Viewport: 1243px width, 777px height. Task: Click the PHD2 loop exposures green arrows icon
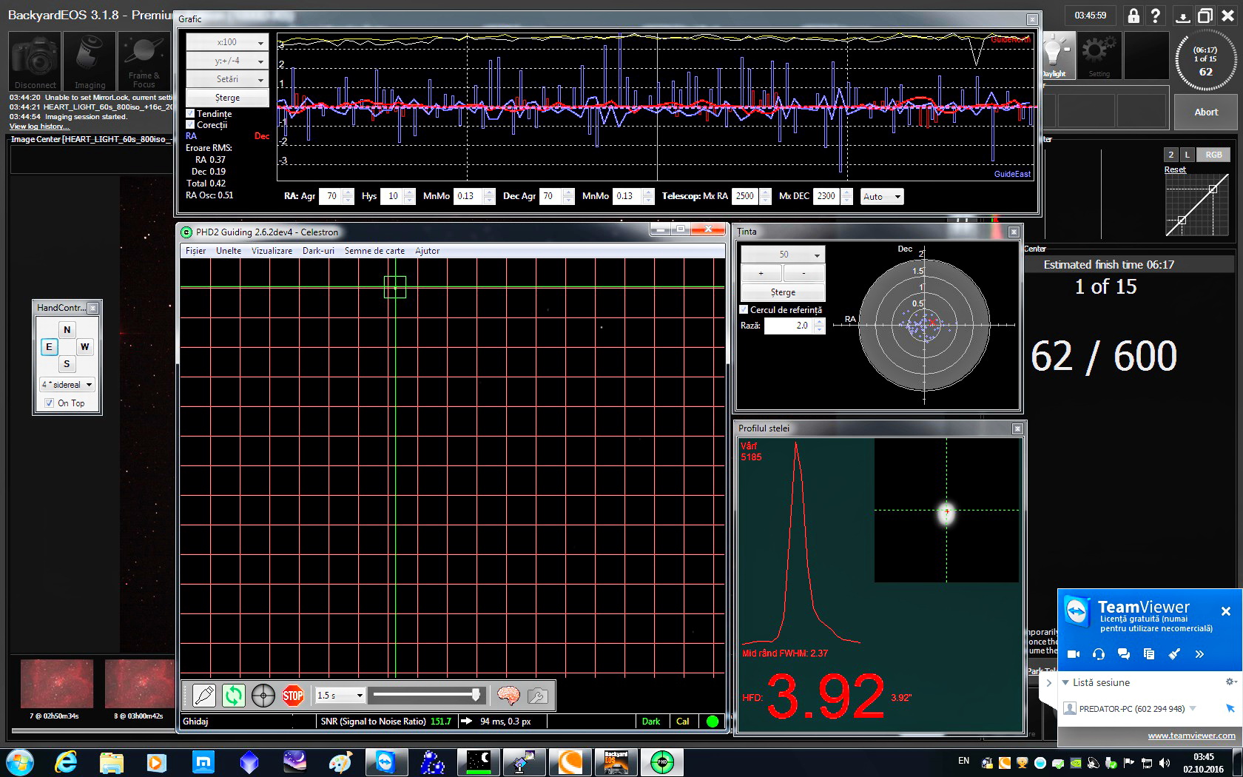tap(234, 696)
